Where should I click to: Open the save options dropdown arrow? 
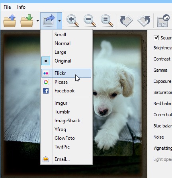pos(37,21)
